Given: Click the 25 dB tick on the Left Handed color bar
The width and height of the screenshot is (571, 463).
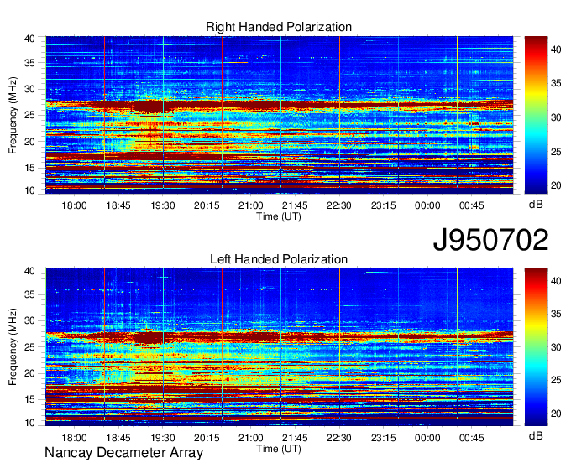Looking at the screenshot, I should point(556,380).
